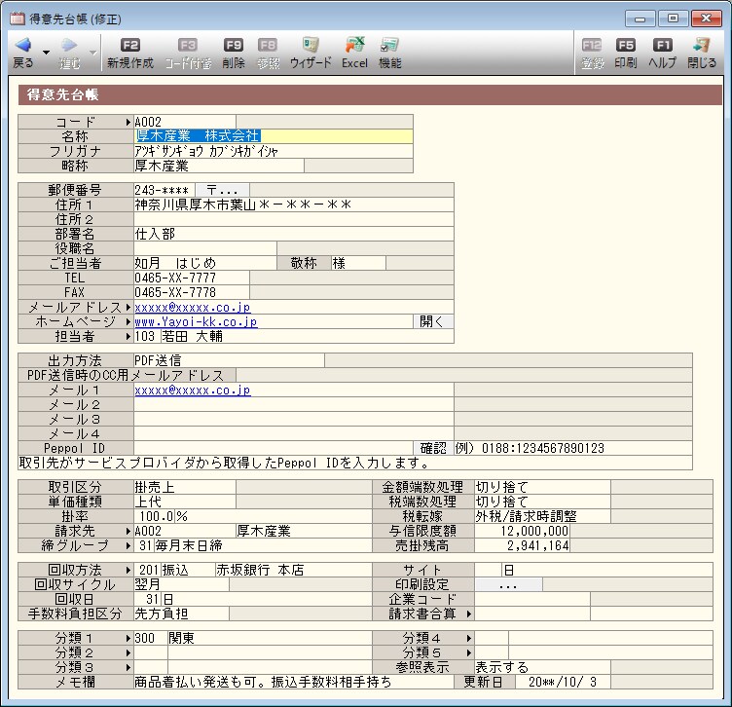Click the Excel export icon
The image size is (732, 707).
tap(354, 45)
